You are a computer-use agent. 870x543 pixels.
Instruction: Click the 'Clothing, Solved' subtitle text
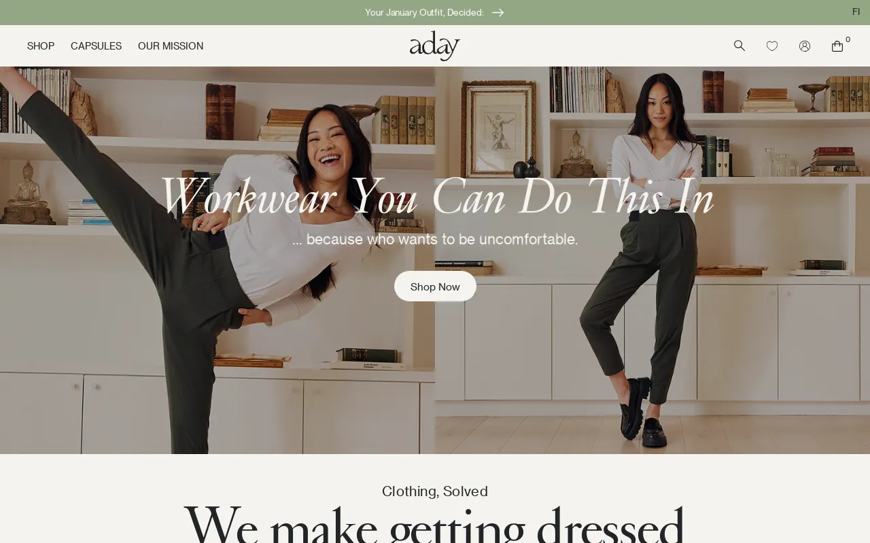[x=435, y=491]
